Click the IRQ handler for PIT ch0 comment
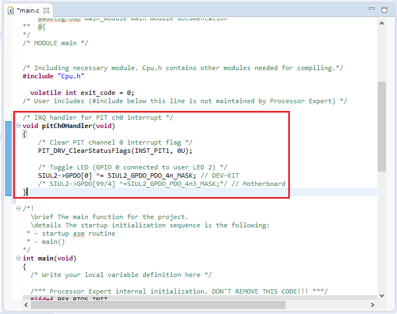397x314 pixels. pyautogui.click(x=98, y=118)
